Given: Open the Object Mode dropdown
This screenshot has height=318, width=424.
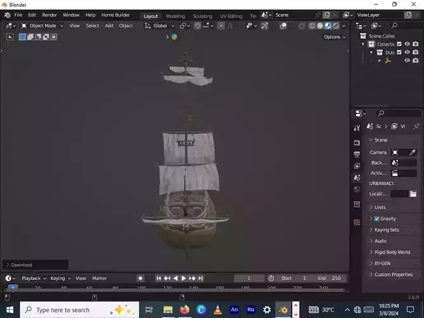Looking at the screenshot, I should click(x=42, y=25).
